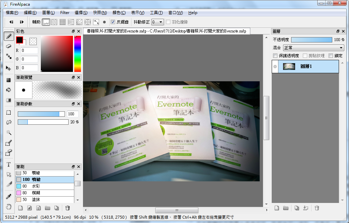
Task: Click the layer 不透明度 opacity slider
Action: click(x=312, y=40)
